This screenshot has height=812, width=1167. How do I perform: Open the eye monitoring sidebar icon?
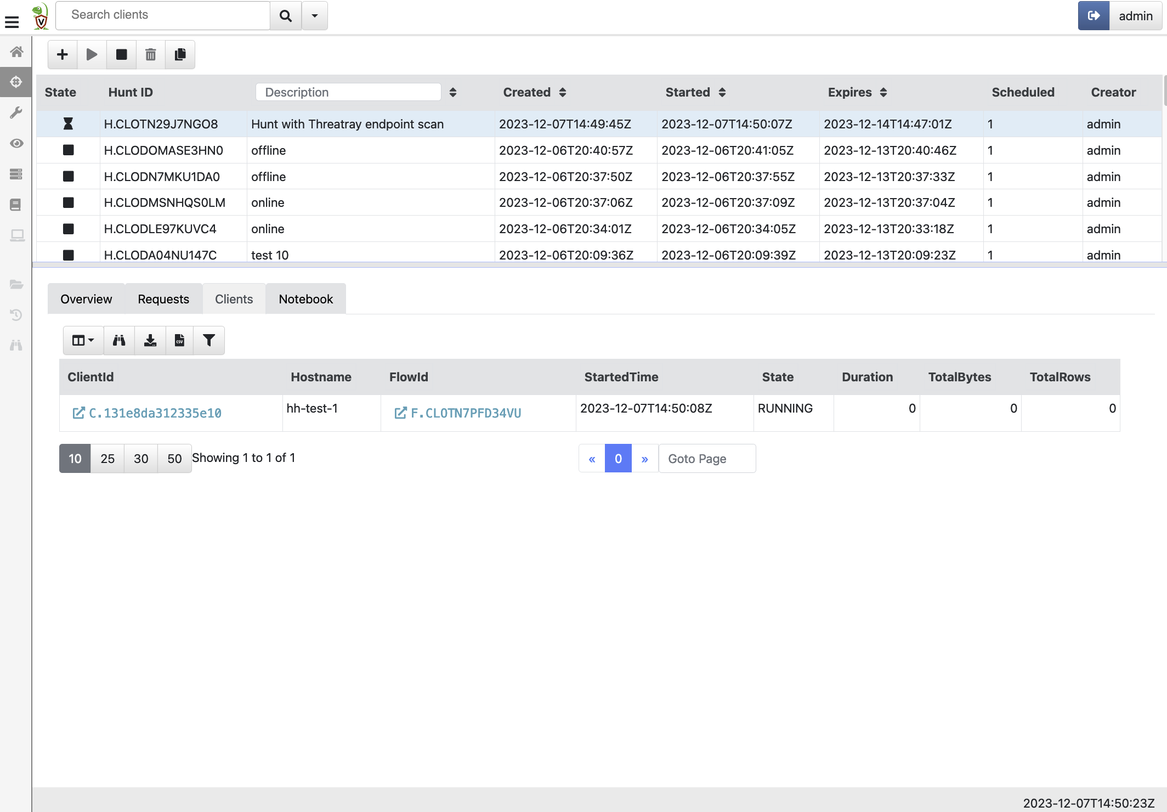click(16, 143)
